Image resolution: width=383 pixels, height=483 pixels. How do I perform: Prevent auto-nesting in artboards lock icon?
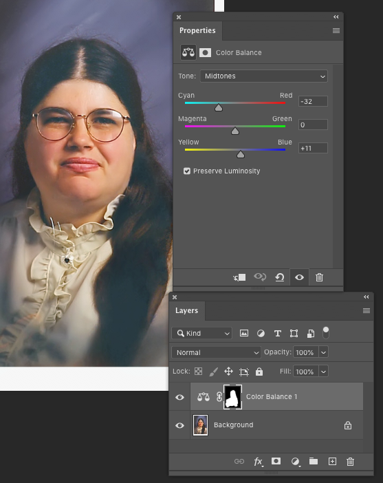(244, 372)
